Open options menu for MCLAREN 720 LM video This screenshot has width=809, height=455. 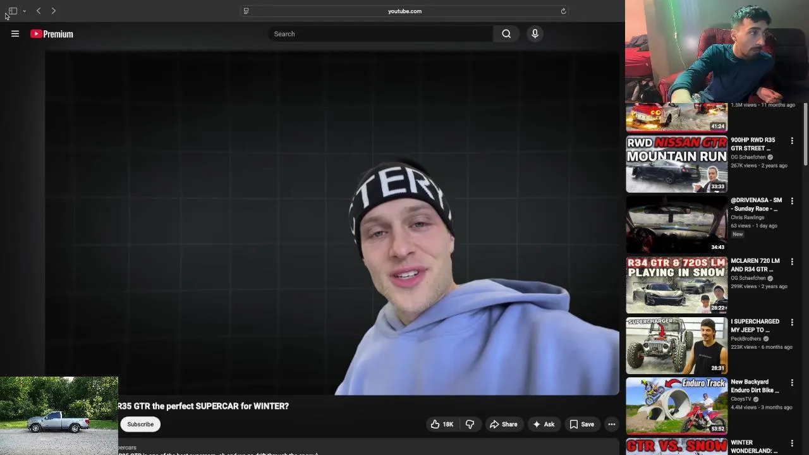[792, 262]
